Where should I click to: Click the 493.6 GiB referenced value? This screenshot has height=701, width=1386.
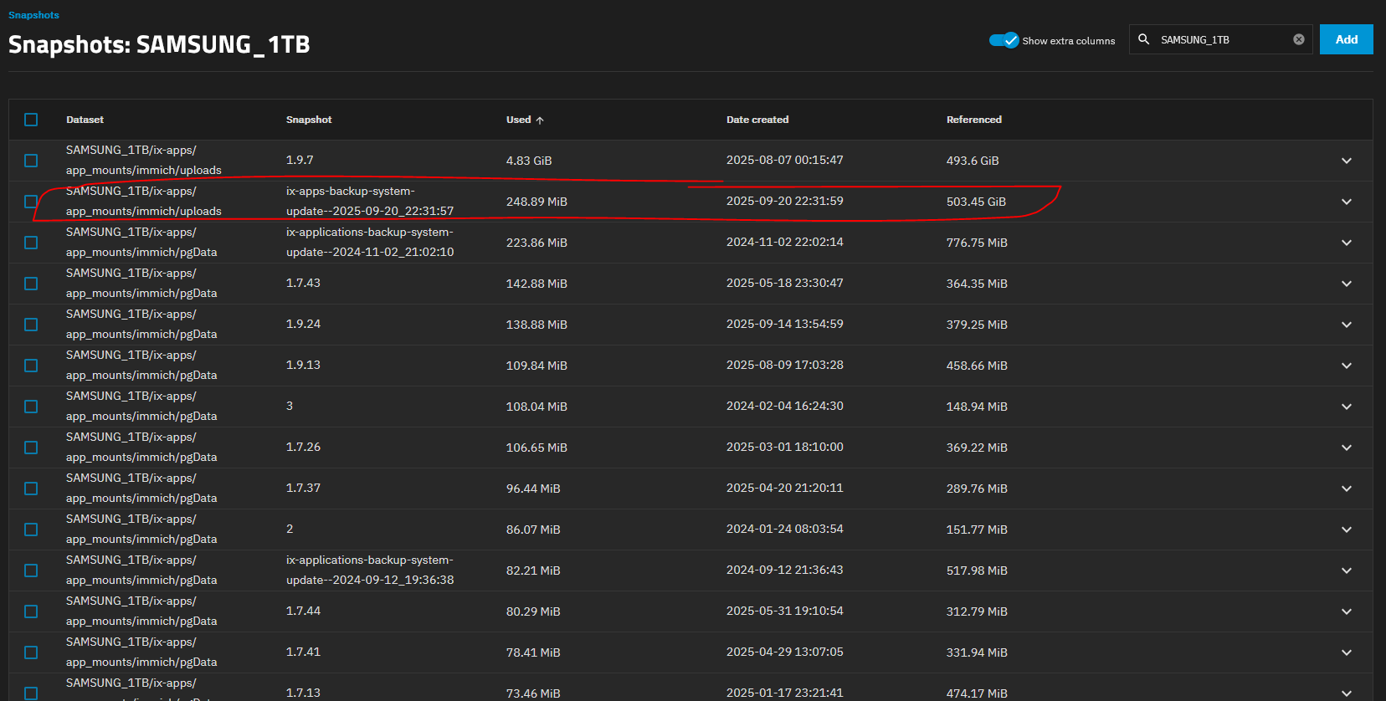[973, 161]
